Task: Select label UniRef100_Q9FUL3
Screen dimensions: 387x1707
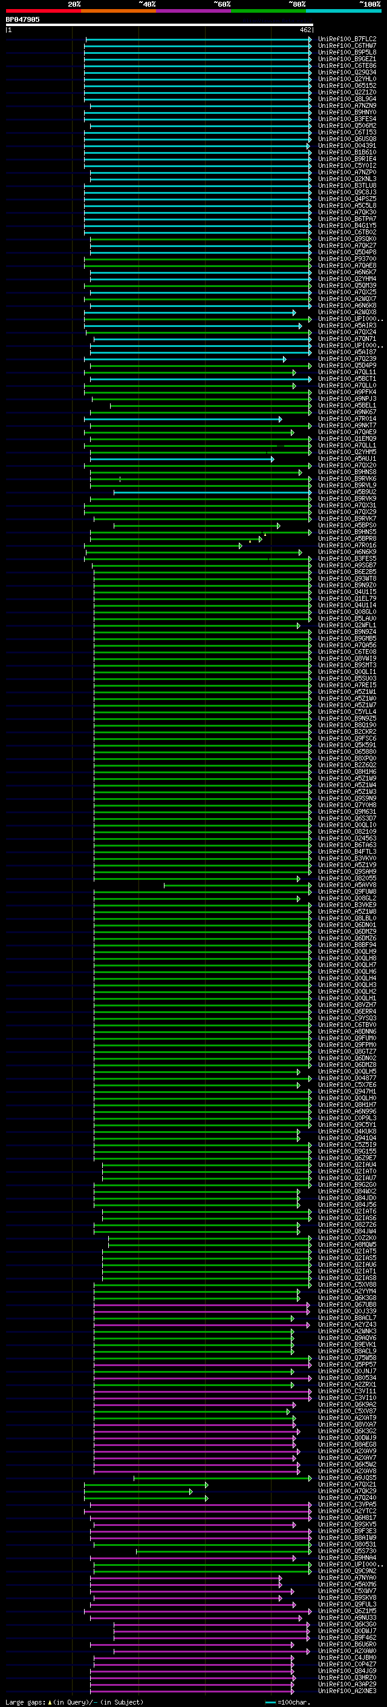Action: click(x=346, y=1604)
